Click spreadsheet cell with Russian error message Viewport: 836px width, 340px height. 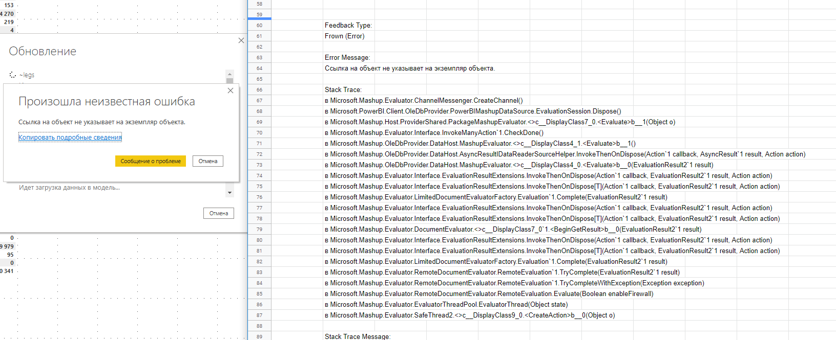point(410,68)
